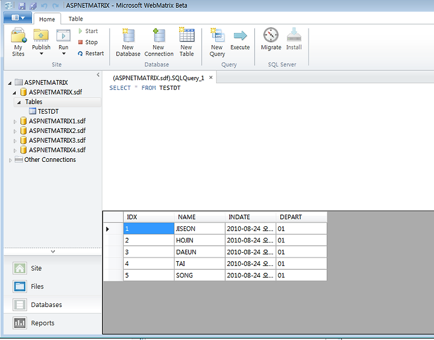Expand ASPNETMATRIX4.sdf node
The width and height of the screenshot is (434, 340).
[x=15, y=150]
